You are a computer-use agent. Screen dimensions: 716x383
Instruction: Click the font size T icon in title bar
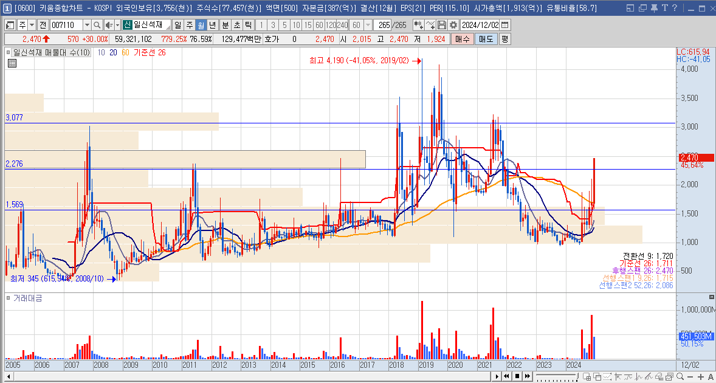click(x=664, y=8)
